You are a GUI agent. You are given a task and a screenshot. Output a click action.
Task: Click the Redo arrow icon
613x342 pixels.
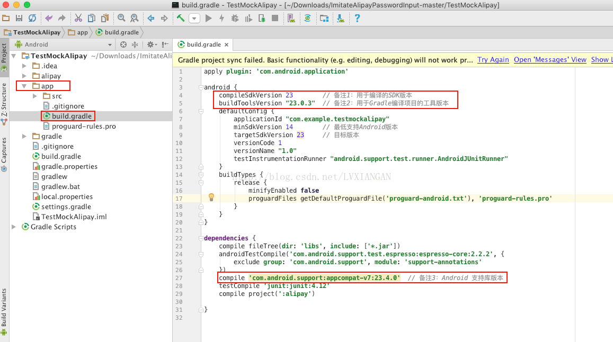62,18
